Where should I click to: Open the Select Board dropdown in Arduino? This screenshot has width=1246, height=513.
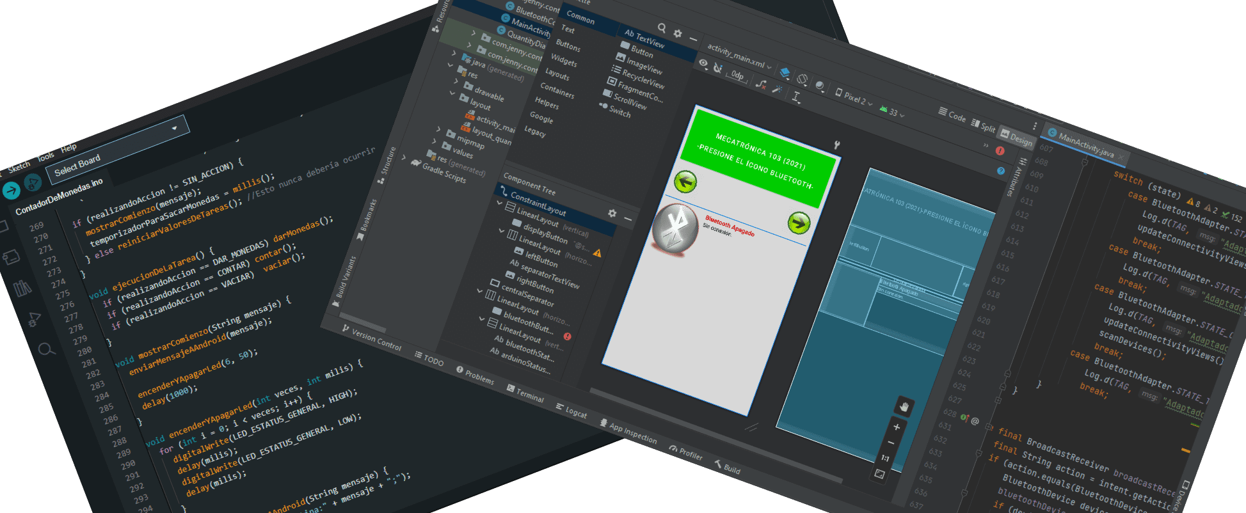[x=117, y=149]
